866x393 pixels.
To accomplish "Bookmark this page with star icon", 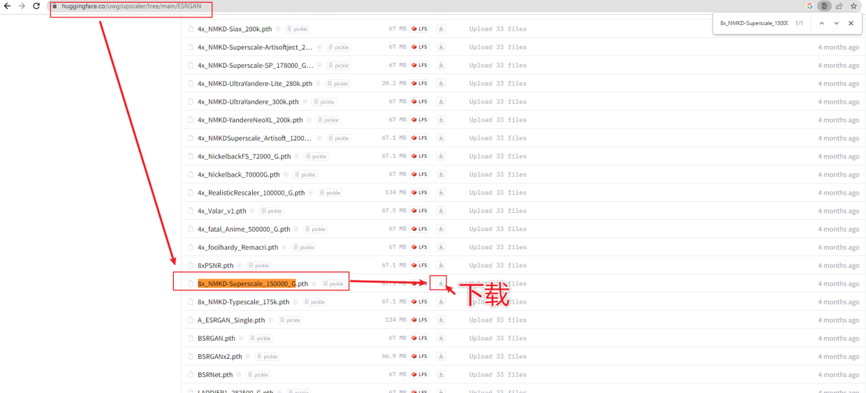I will pos(853,6).
